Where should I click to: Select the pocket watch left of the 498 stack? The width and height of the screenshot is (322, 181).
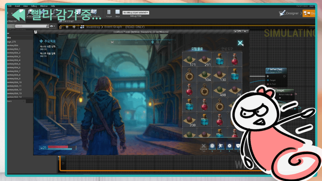coord(205,90)
